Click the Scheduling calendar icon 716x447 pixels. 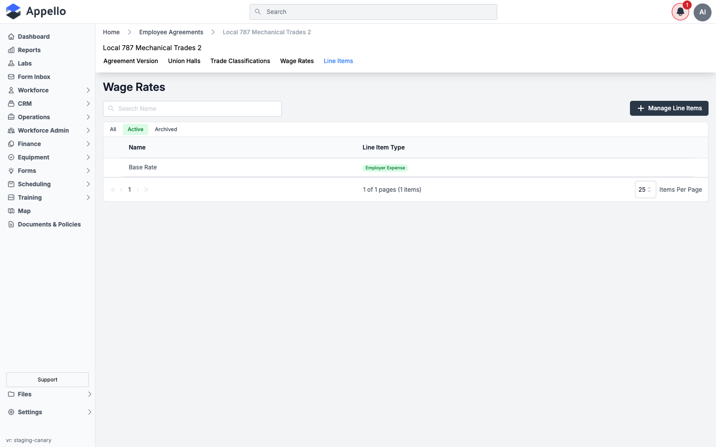tap(11, 184)
